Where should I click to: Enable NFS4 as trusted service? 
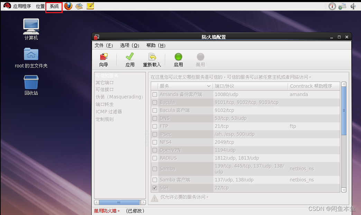pos(155,142)
